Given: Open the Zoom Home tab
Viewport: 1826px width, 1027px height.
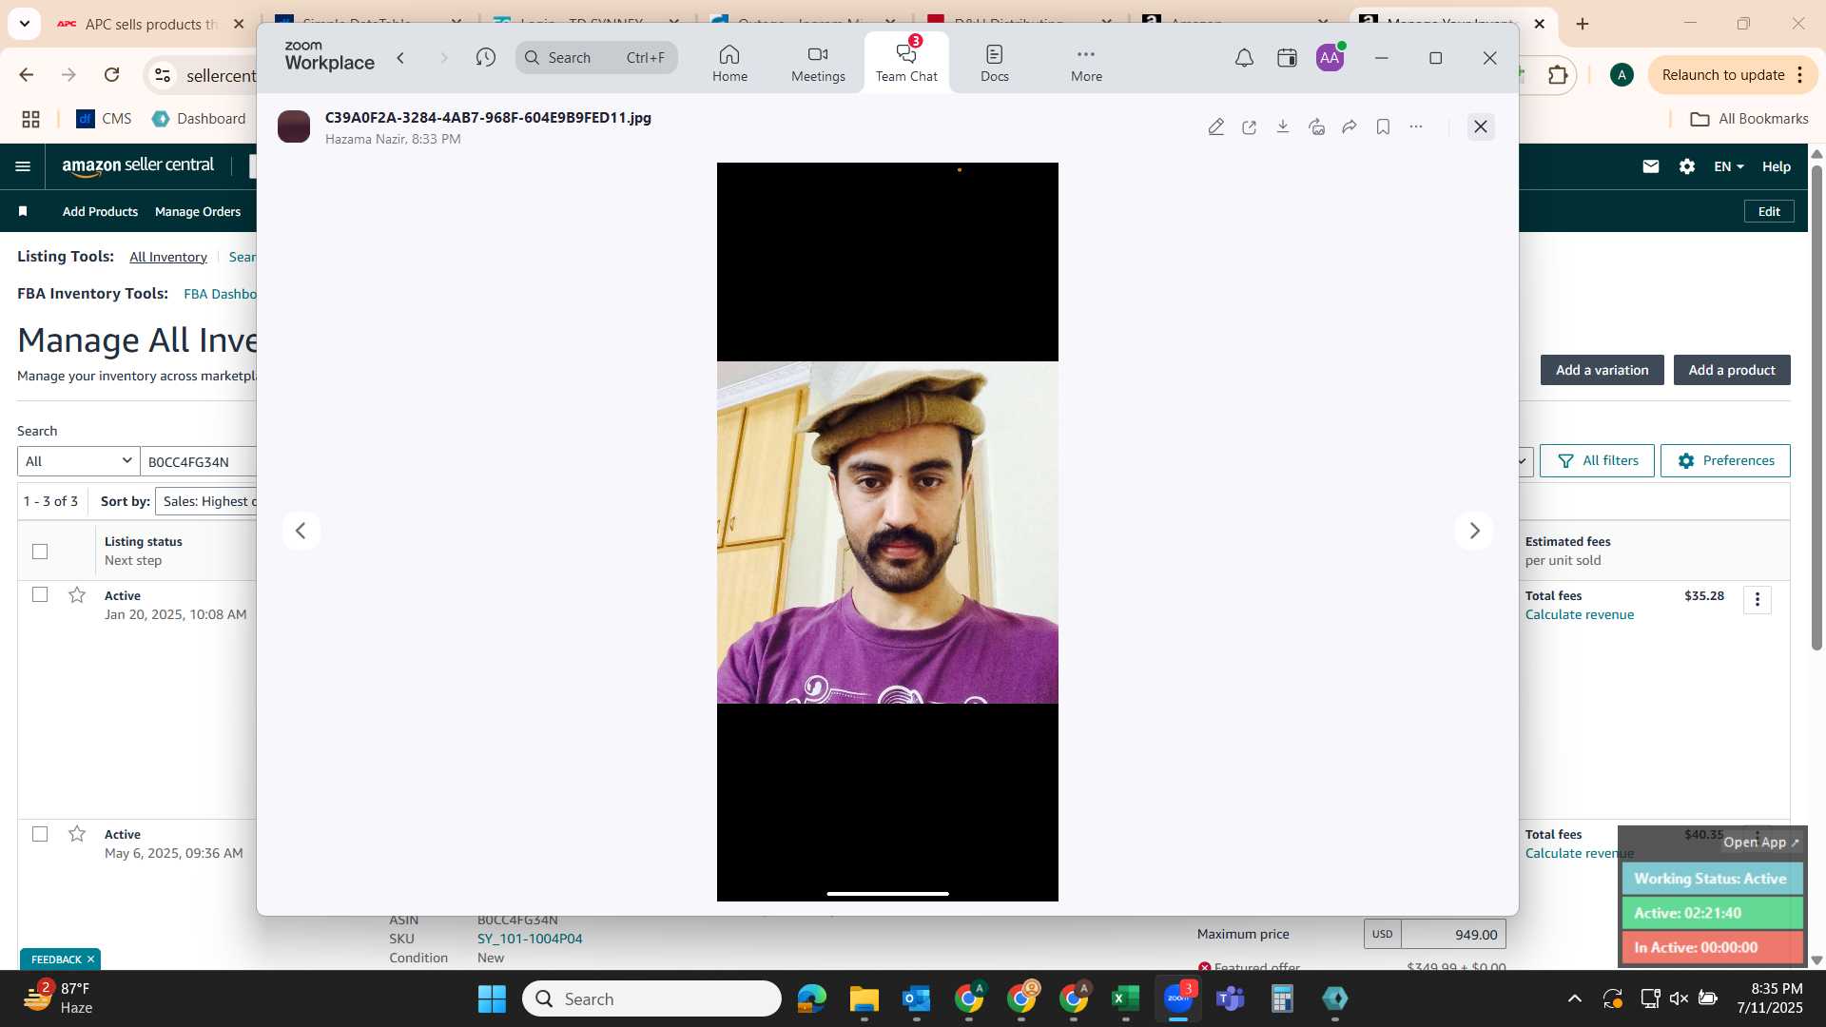Looking at the screenshot, I should click(729, 63).
